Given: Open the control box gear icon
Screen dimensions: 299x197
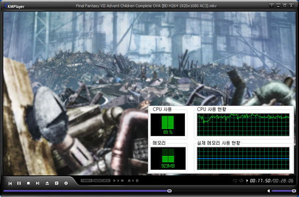Looking at the screenshot, I should click(66, 183).
